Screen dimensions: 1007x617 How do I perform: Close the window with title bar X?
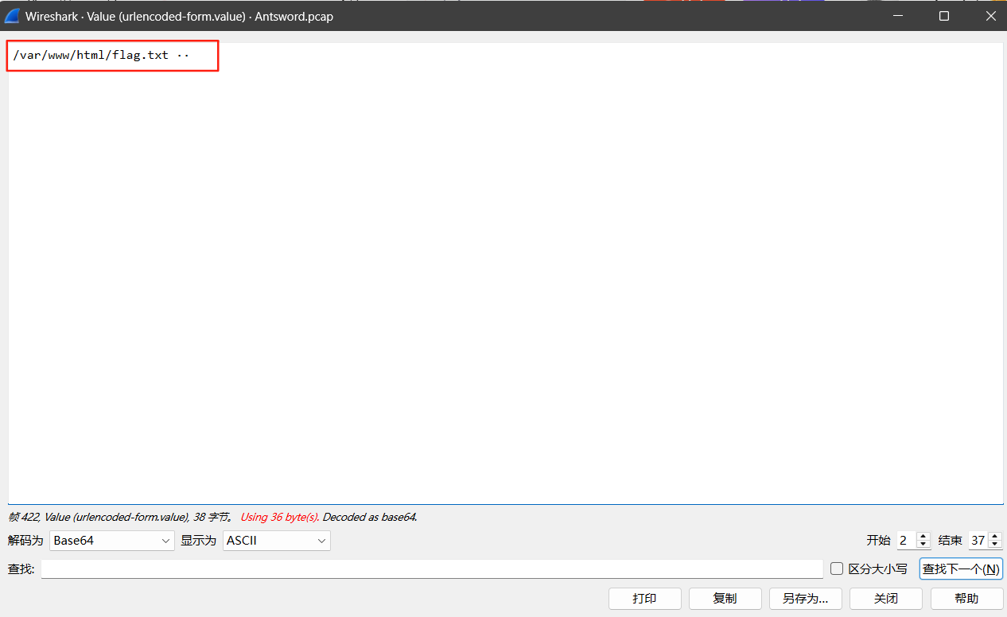point(991,16)
